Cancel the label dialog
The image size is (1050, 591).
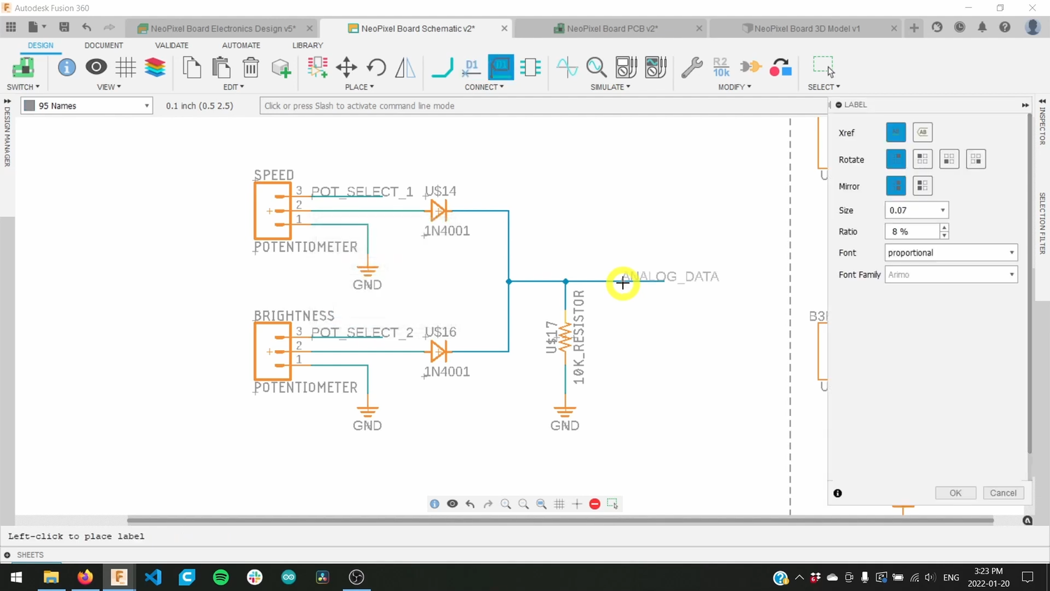1002,493
